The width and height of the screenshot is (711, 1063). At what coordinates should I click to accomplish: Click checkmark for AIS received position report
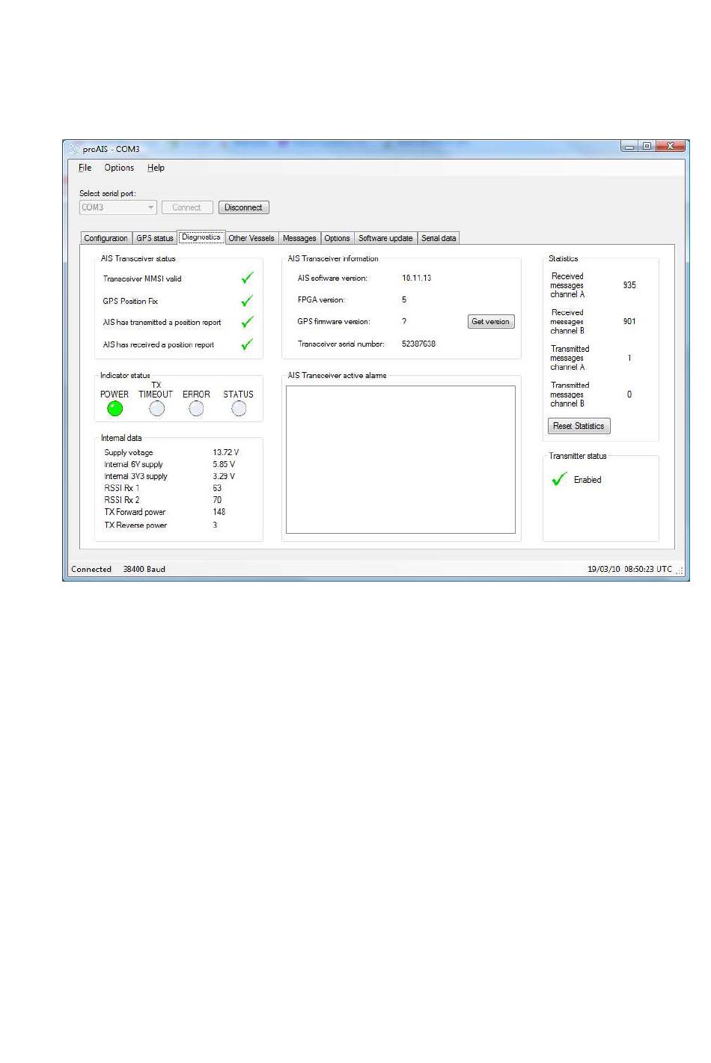[x=247, y=344]
